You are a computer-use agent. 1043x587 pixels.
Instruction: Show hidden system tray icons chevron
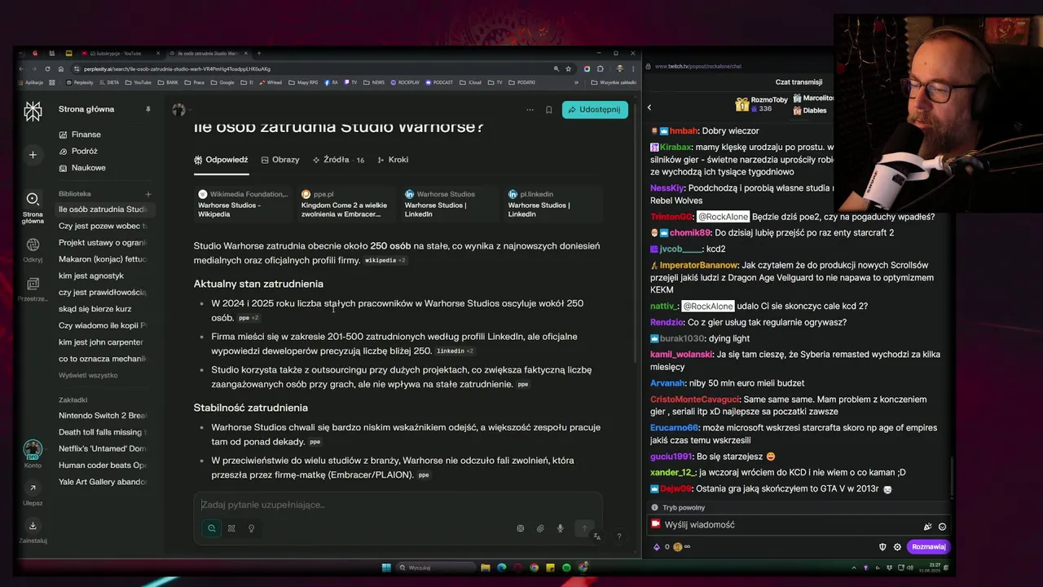(x=854, y=567)
